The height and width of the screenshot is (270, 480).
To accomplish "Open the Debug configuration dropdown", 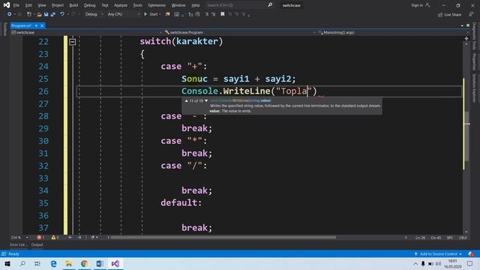I will click(94, 14).
